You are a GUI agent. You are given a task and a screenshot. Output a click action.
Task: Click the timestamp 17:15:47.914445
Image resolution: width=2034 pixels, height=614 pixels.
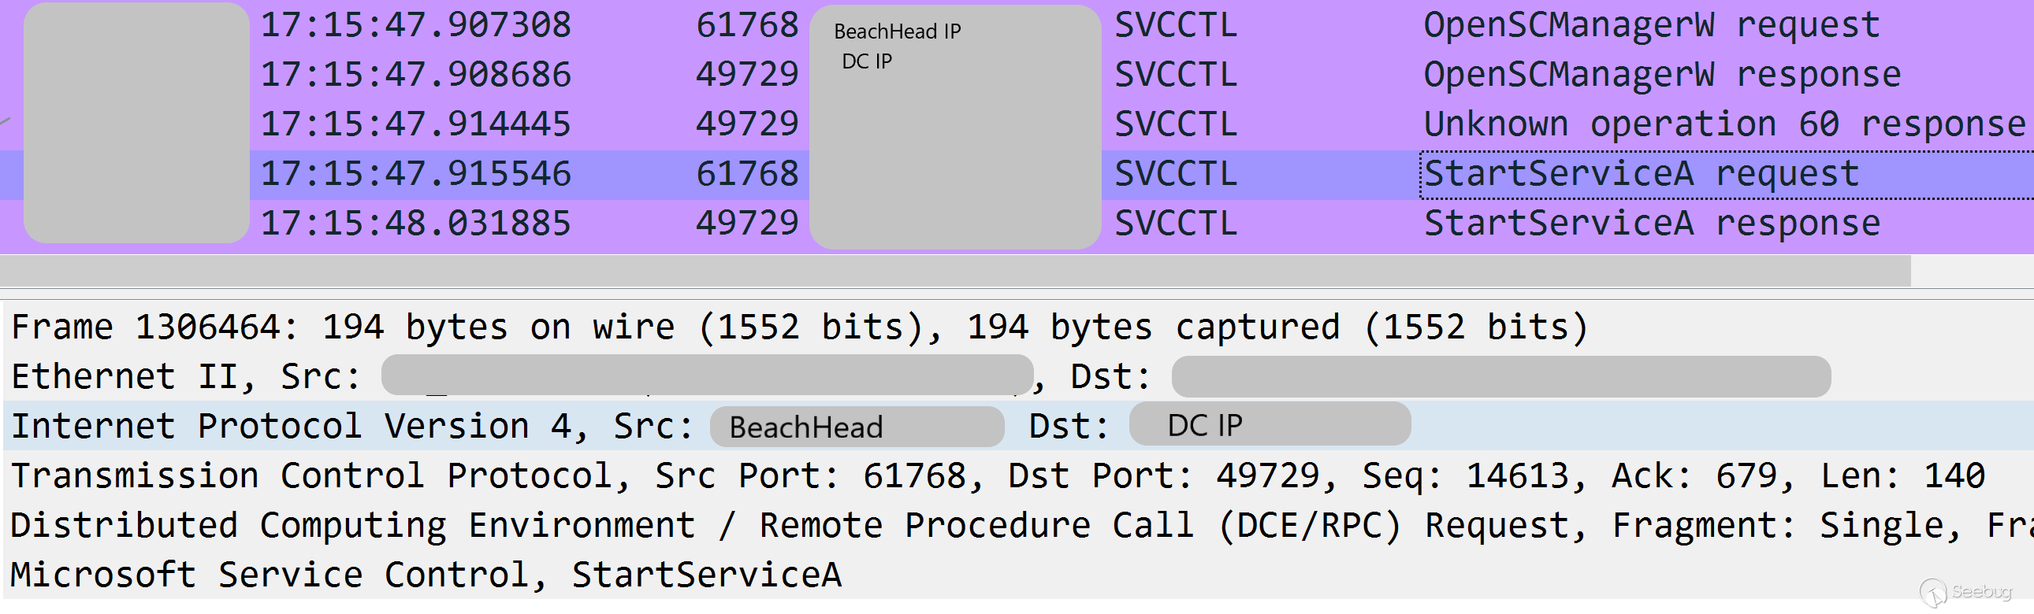click(415, 124)
